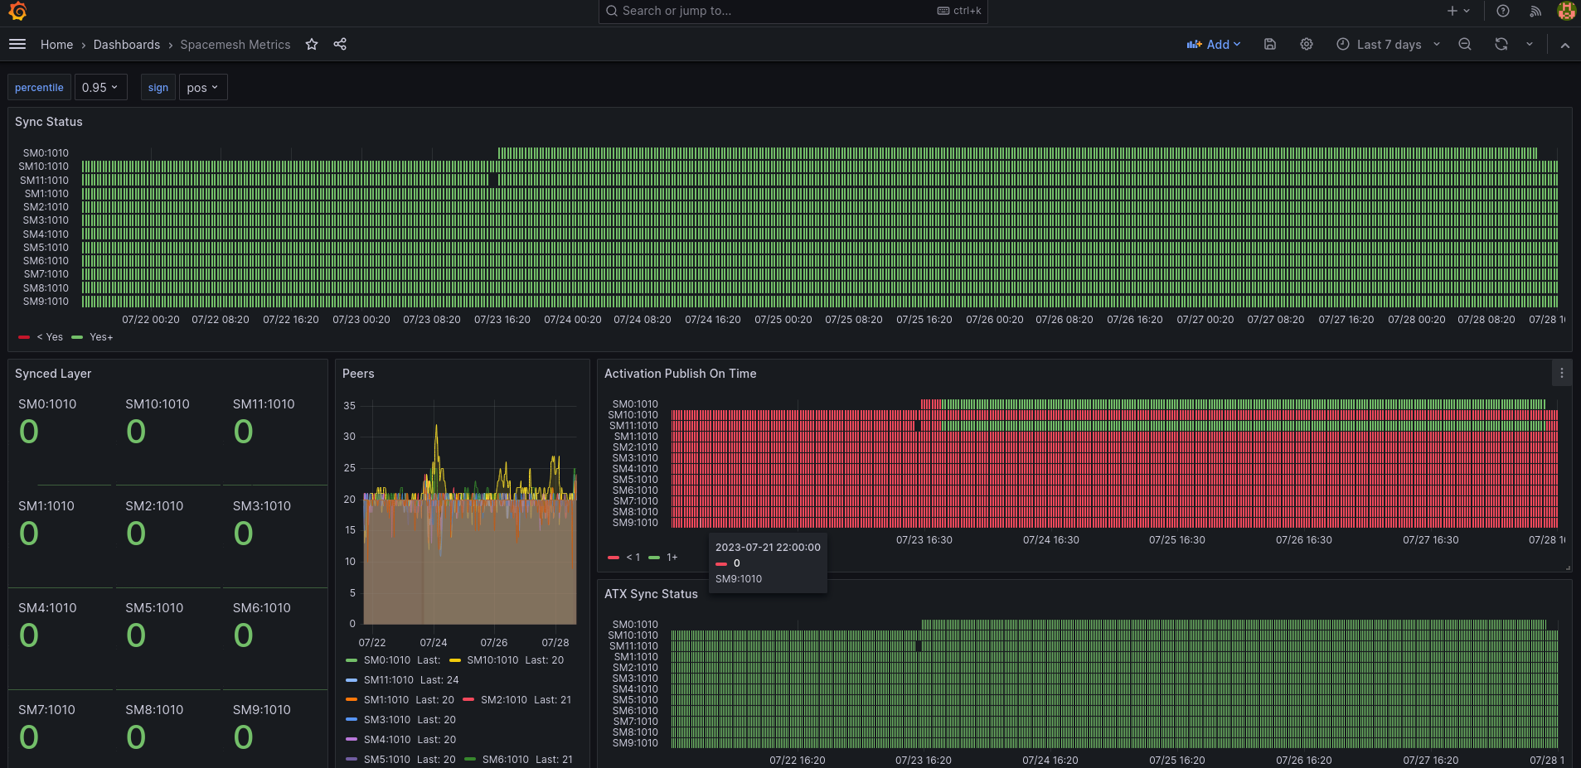
Task: Click the Add panel button
Action: click(x=1213, y=44)
